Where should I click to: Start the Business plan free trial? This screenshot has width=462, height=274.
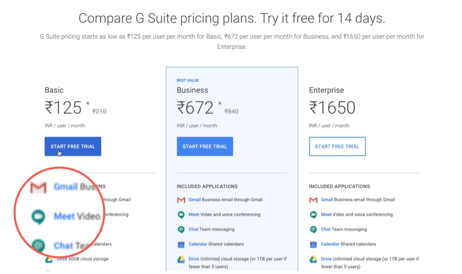tap(205, 147)
